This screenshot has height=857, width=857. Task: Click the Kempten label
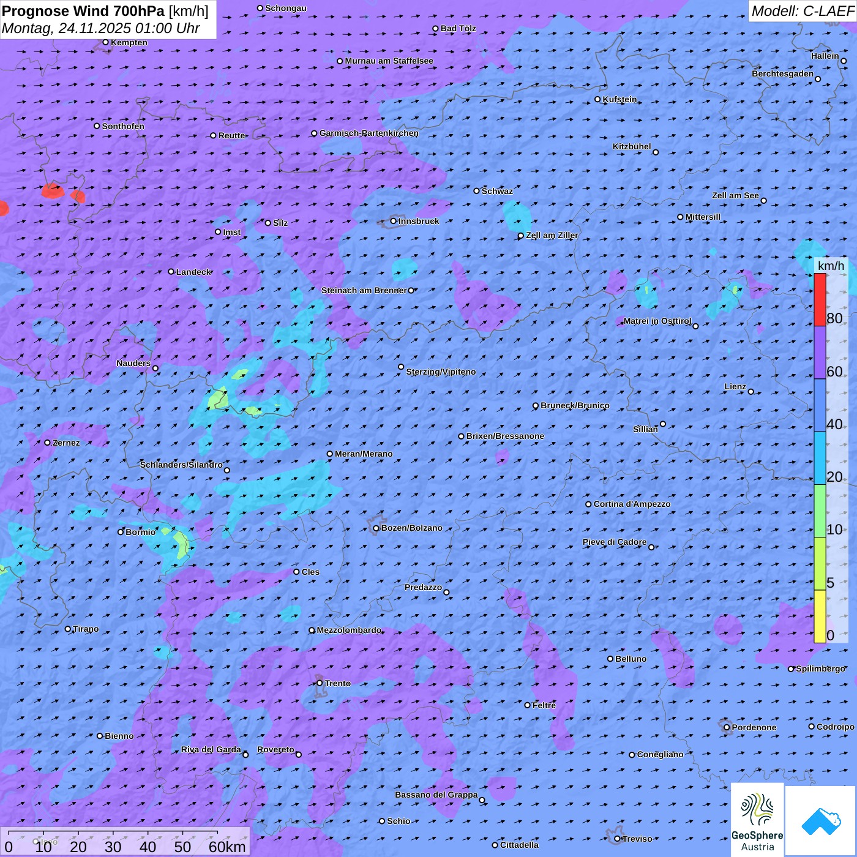(x=129, y=42)
